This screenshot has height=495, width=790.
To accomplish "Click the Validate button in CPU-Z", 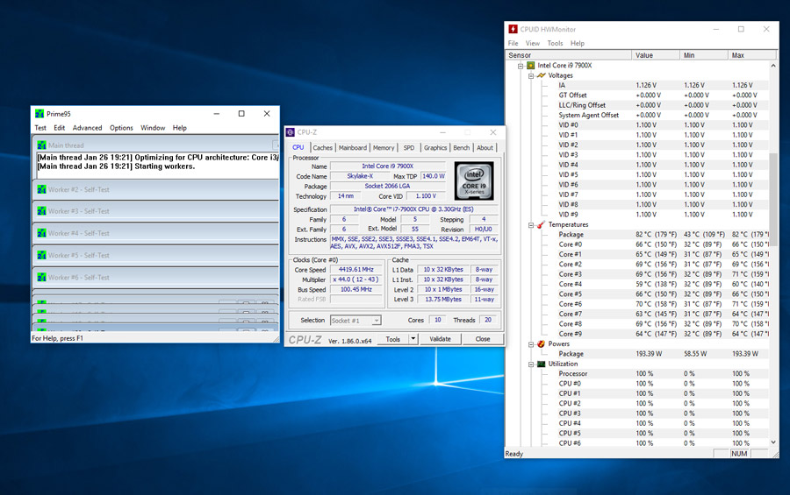I will point(440,339).
